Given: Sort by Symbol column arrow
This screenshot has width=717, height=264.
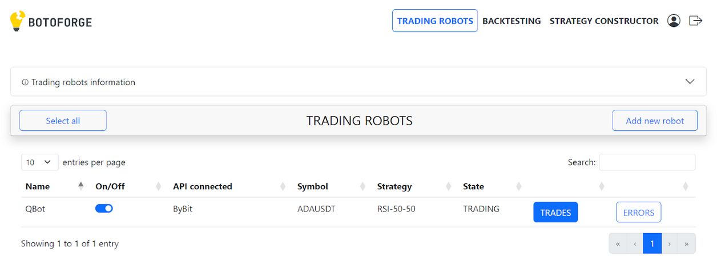Looking at the screenshot, I should 362,186.
